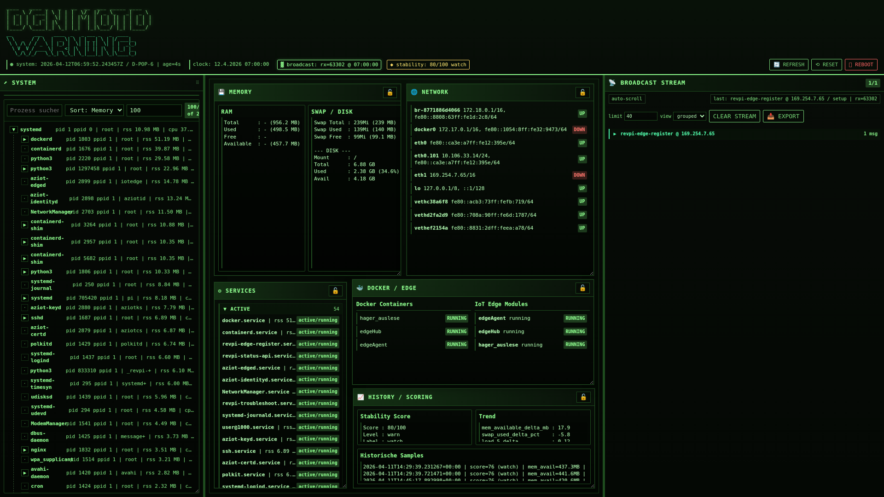Click eth1 169.254.7.65/16 interface row
The height and width of the screenshot is (497, 884).
(500, 175)
